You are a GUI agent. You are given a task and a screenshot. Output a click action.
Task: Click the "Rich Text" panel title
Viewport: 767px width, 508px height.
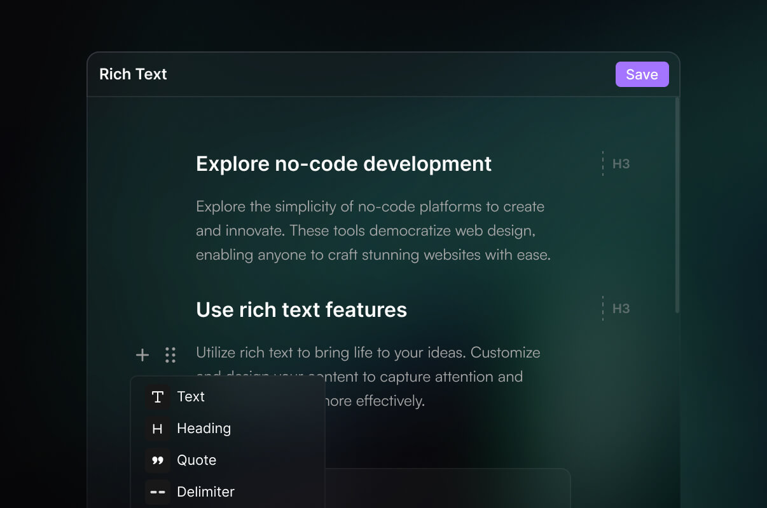click(133, 74)
